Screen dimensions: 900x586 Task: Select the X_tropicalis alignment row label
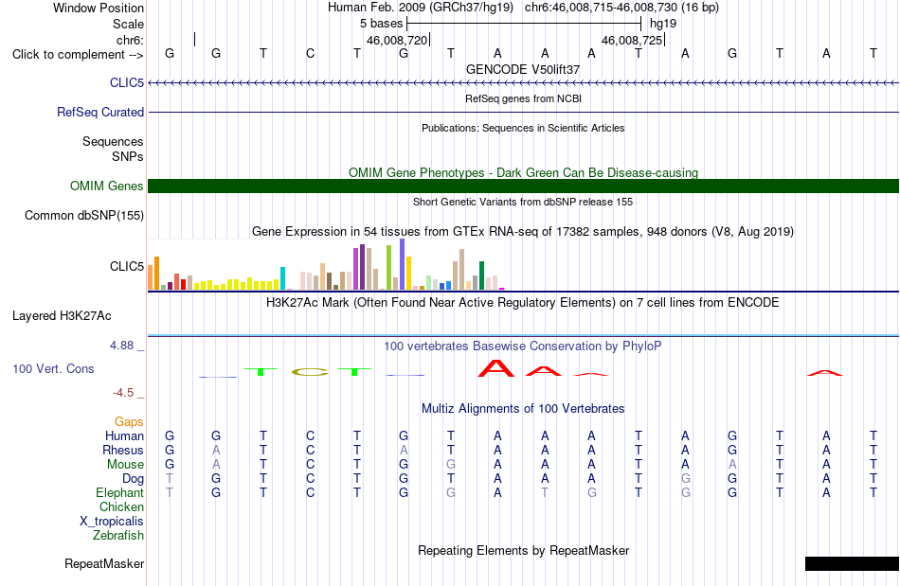coord(112,522)
